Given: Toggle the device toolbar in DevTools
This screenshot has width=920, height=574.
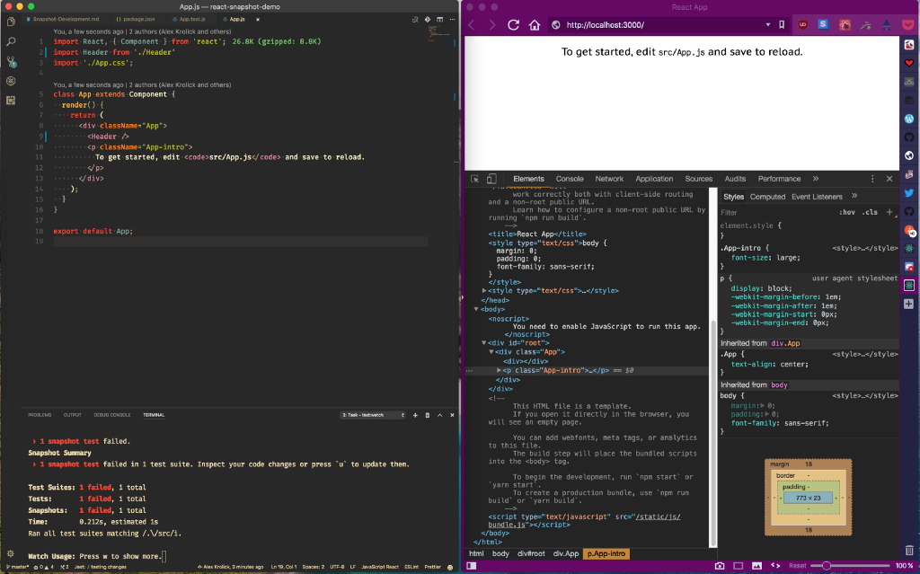Looking at the screenshot, I should (491, 179).
